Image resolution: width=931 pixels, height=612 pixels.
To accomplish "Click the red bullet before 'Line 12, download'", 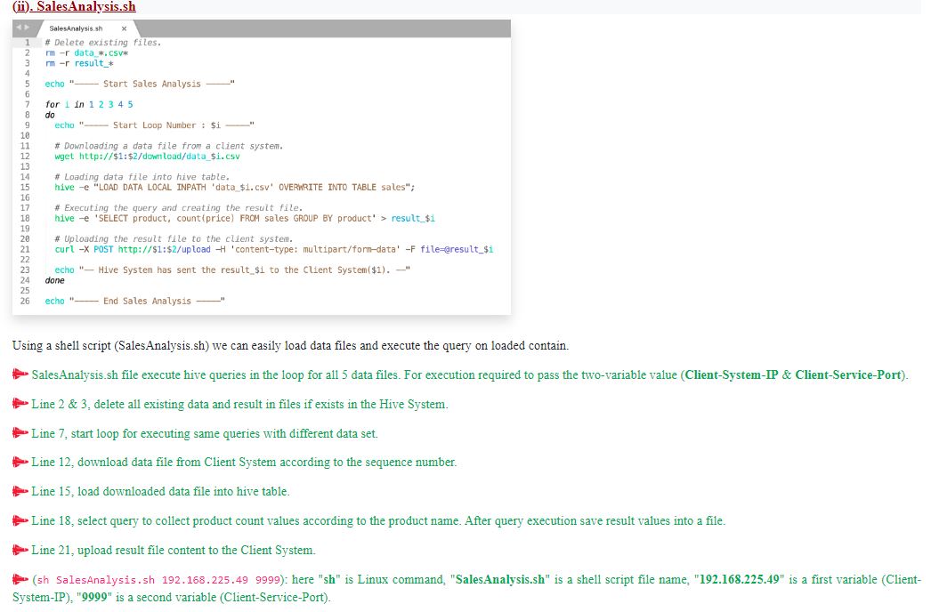I will (x=20, y=463).
